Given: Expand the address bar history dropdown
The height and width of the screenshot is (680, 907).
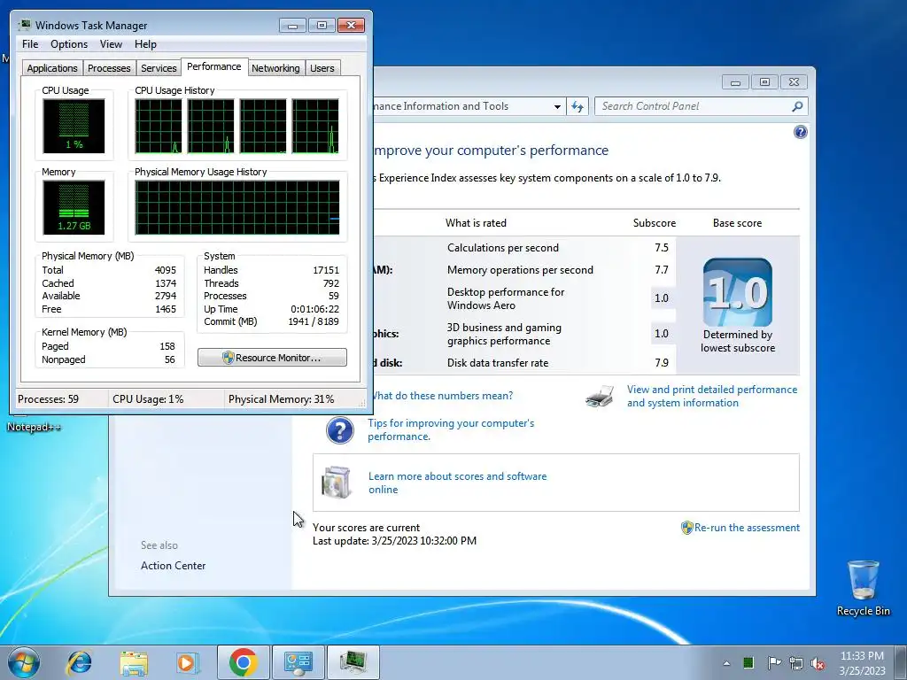Looking at the screenshot, I should [557, 106].
